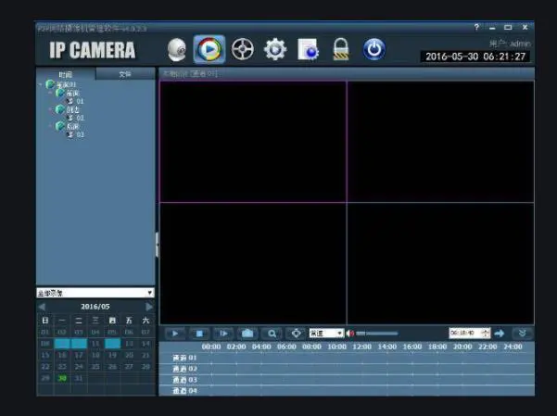Click the left panel collapse handle
The width and height of the screenshot is (557, 416).
coord(157,245)
